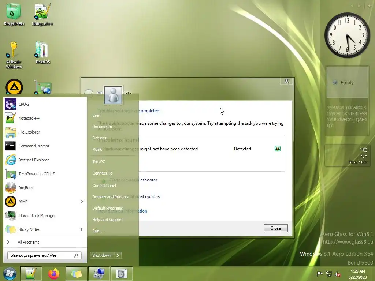This screenshot has height=281, width=375.
Task: Open Pictures from Start menu
Action: tap(99, 138)
